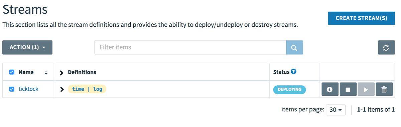Run the filter search magnifier button
This screenshot has width=401, height=127.
[x=294, y=48]
